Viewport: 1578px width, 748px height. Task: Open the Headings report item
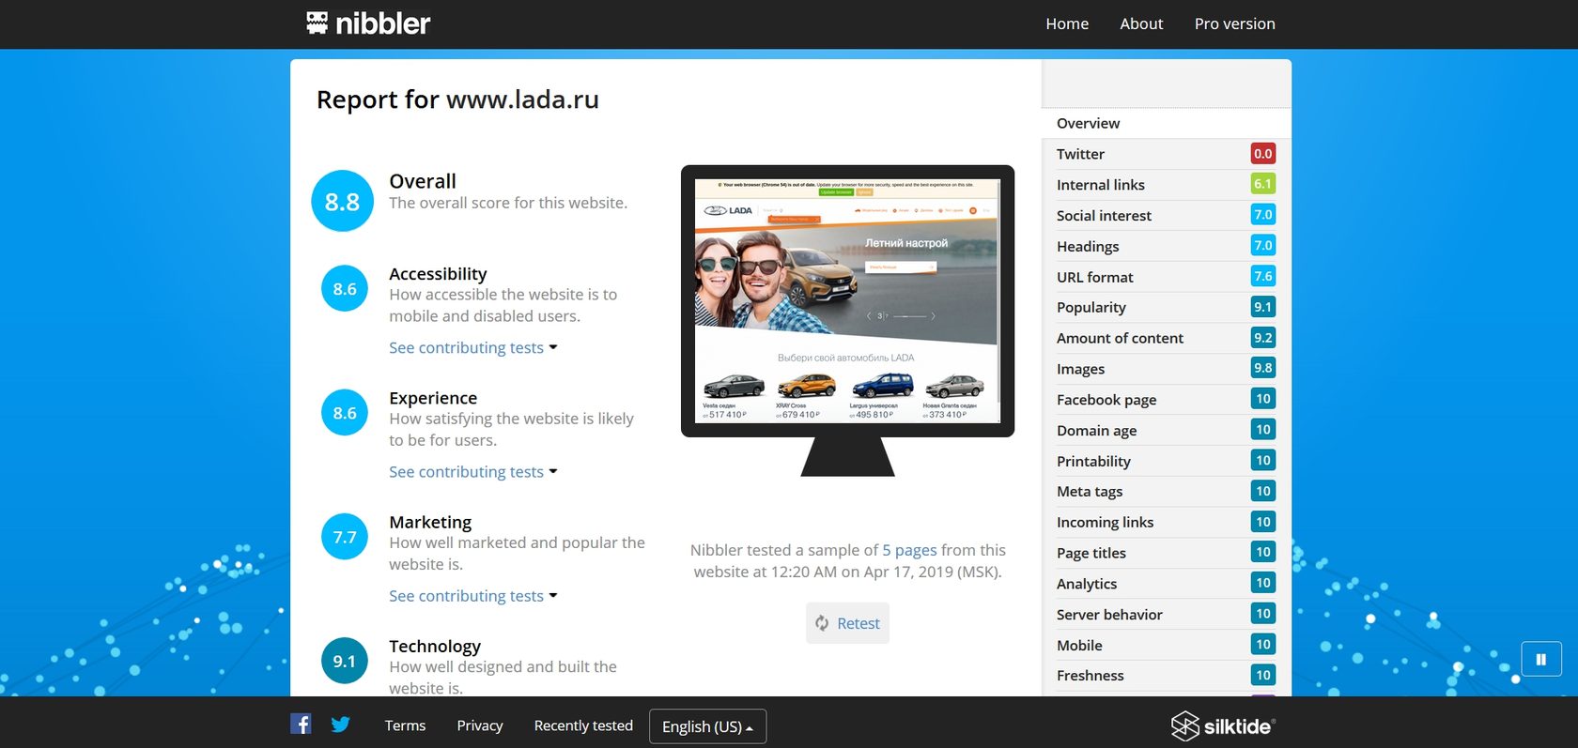(1167, 246)
